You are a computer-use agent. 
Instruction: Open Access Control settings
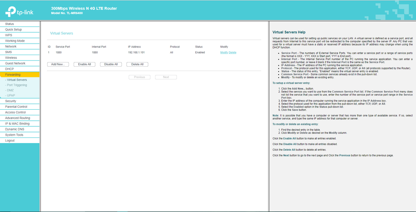click(x=19, y=112)
